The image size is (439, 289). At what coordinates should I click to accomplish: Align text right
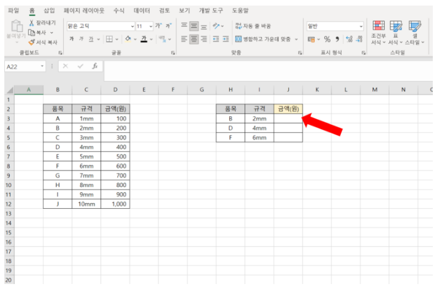click(x=204, y=39)
